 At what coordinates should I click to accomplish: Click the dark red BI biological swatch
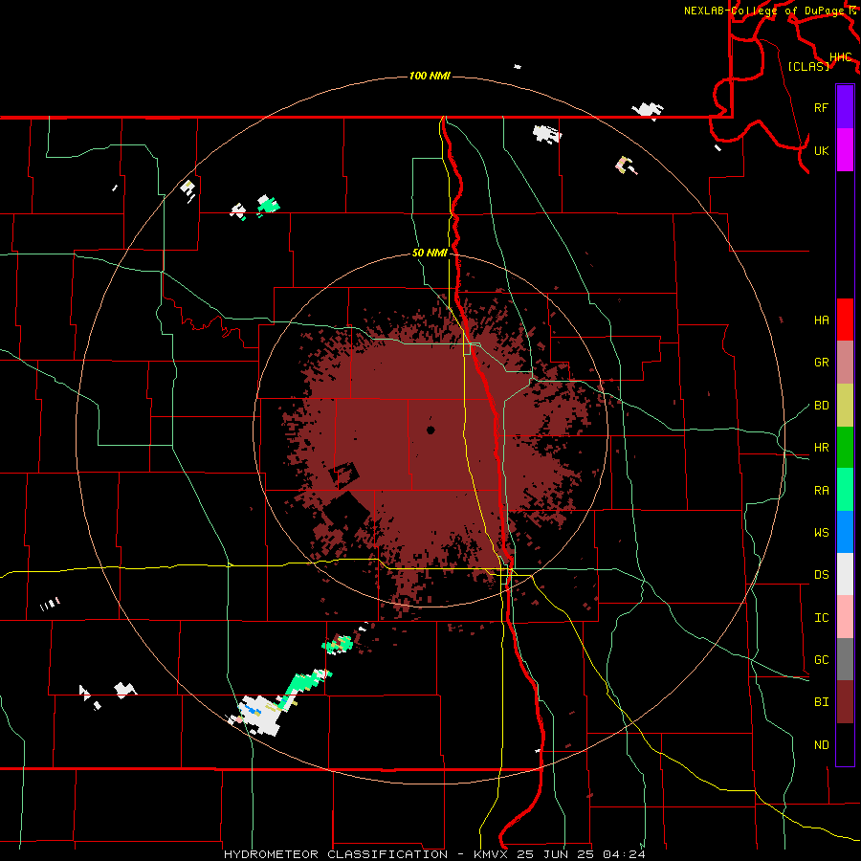(845, 702)
